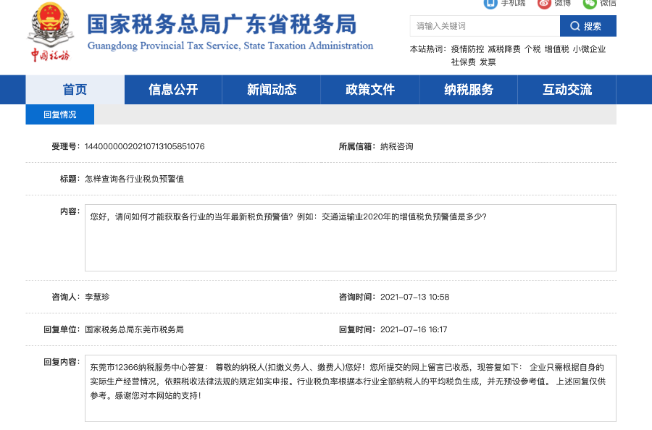Click the 国家税务总局广东省税务局 site title

[222, 24]
